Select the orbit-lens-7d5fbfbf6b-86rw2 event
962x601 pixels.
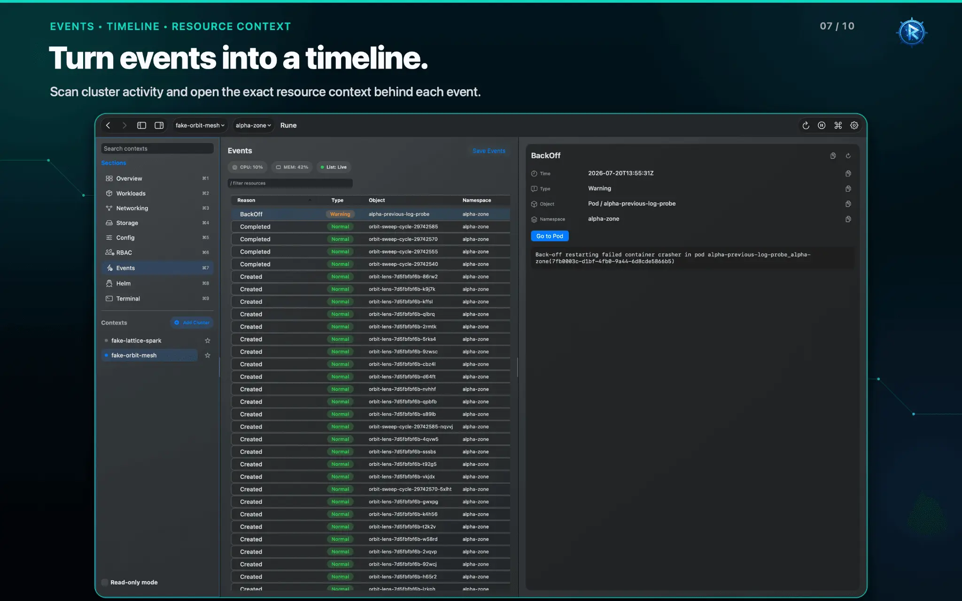tap(371, 277)
